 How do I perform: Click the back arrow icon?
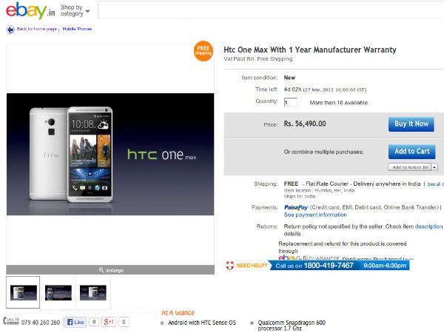(x=10, y=29)
